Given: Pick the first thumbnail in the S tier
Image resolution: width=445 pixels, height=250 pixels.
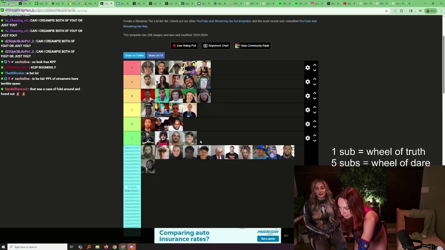Looking at the screenshot, I should (148, 68).
